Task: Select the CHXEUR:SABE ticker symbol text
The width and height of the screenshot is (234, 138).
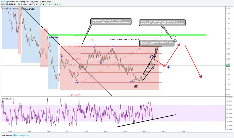Action: tap(7, 4)
